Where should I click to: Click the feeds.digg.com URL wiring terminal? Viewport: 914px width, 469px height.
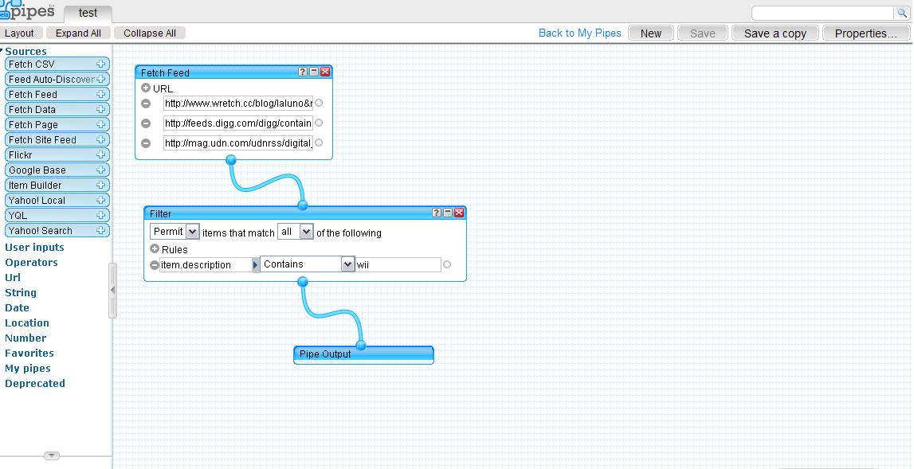(319, 123)
